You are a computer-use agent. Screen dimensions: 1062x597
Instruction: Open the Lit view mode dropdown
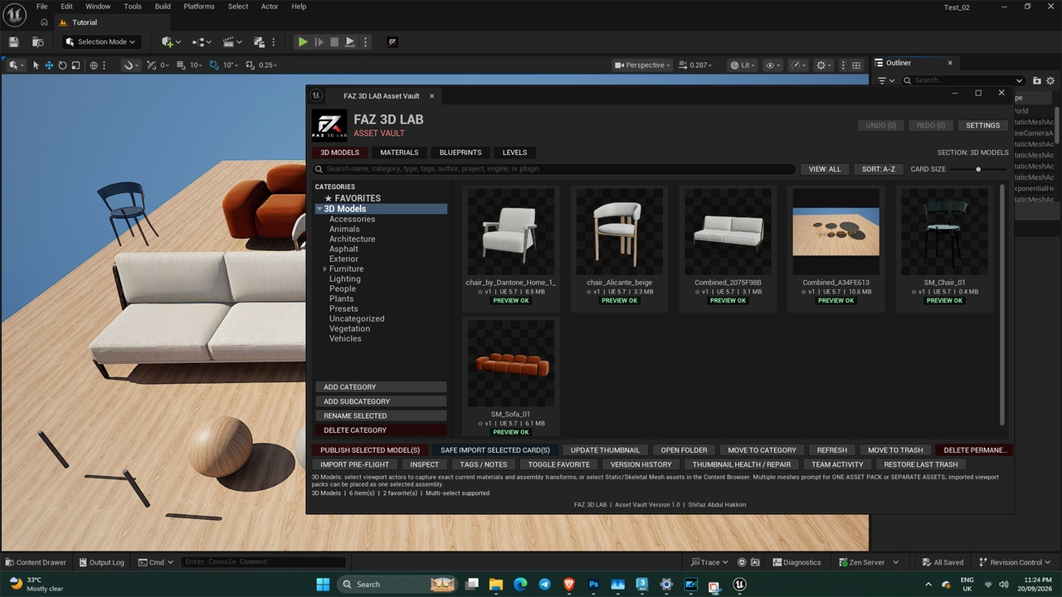coord(743,65)
